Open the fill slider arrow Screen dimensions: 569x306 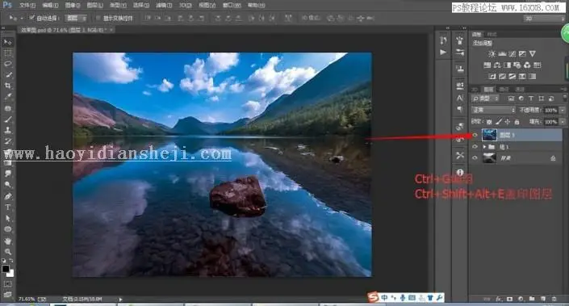pos(563,122)
